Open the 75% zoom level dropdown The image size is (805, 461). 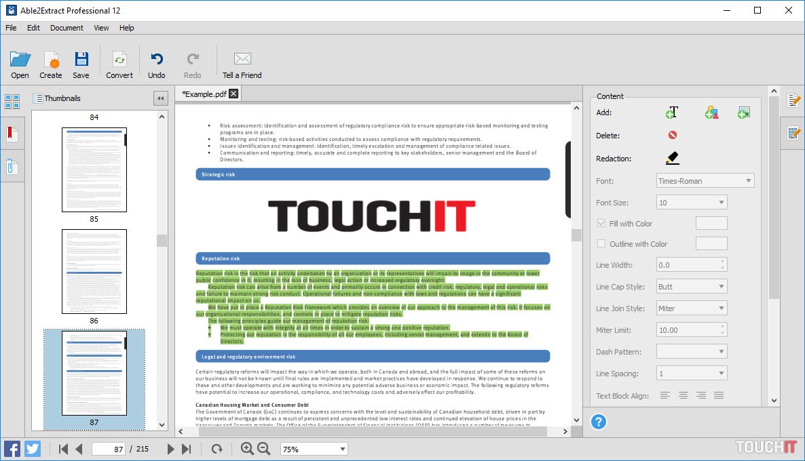(x=314, y=449)
